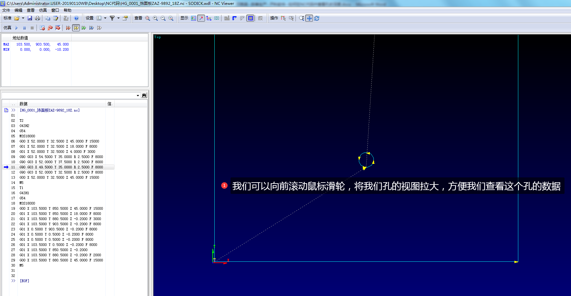Click the zoom out magnifier icon

[163, 18]
